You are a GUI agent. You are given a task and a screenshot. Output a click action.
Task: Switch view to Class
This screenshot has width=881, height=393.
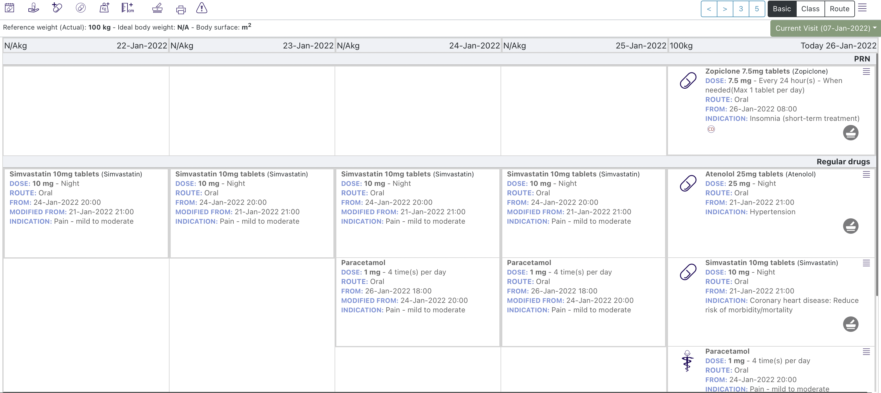tap(810, 9)
